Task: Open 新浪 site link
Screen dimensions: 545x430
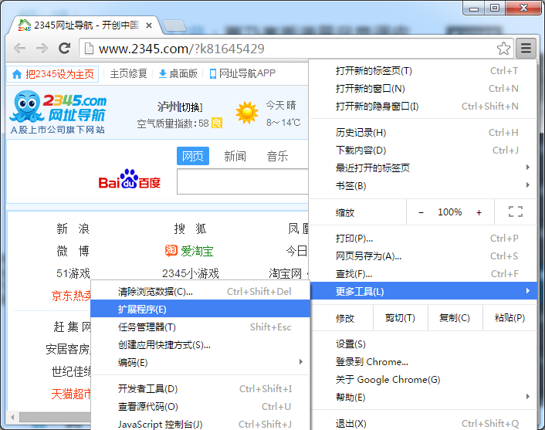Action: pyautogui.click(x=73, y=229)
